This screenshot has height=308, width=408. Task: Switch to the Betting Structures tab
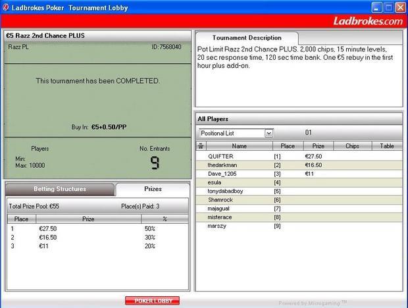tap(60, 189)
